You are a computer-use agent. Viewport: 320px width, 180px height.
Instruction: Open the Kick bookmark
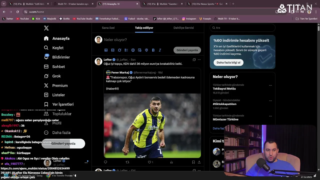pos(36,19)
